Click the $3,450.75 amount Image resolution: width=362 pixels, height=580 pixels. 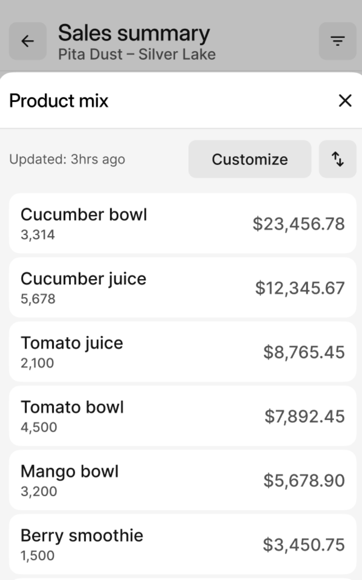pos(304,544)
